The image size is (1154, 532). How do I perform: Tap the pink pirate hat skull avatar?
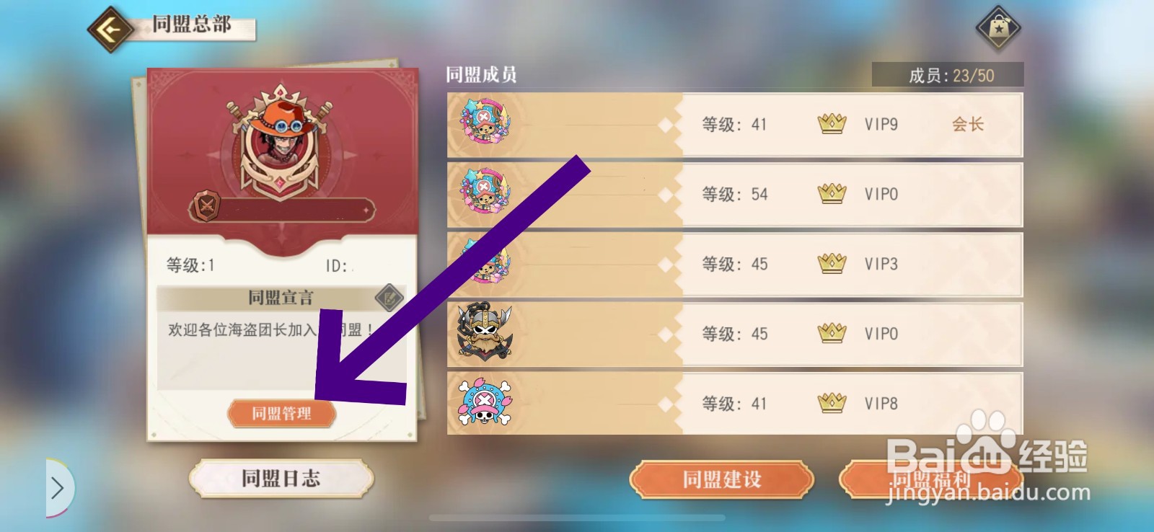pos(485,403)
